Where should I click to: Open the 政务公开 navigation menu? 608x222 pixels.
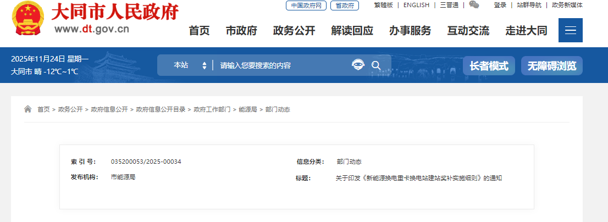[294, 31]
